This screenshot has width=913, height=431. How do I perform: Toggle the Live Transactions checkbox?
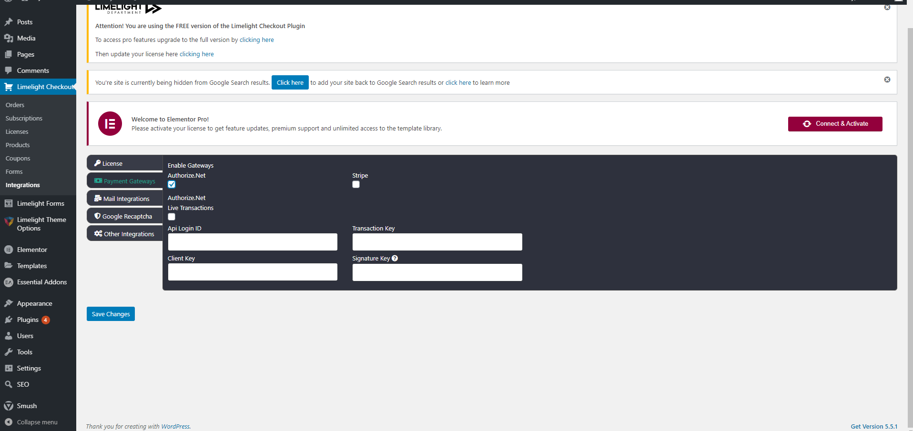pyautogui.click(x=172, y=217)
